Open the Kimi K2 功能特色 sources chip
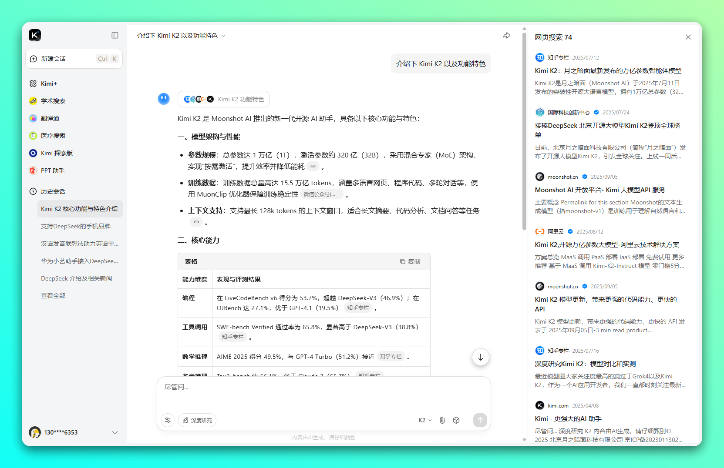Viewport: 724px width, 468px height. 224,99
